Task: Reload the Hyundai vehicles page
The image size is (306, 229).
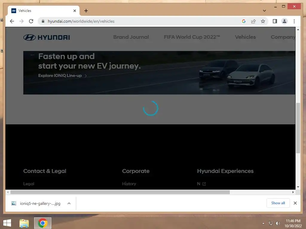Action: 31,21
